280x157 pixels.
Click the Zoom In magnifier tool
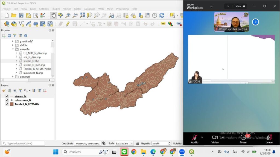tap(68, 15)
